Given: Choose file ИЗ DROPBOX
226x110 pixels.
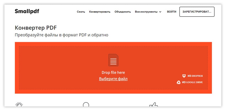Looking at the screenshot, I should click(x=192, y=76).
